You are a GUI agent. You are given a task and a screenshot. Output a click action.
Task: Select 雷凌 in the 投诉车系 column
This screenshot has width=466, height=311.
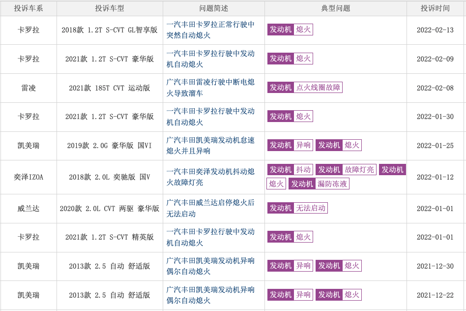pyautogui.click(x=29, y=88)
